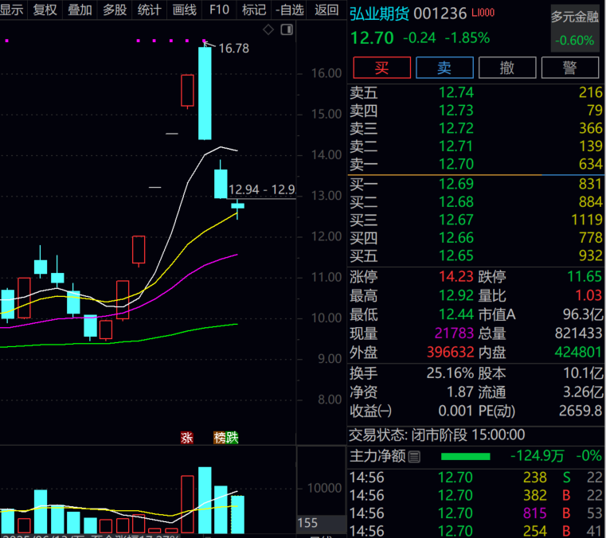Screen dimensions: 606x538
Task: Remove from watchlist via -自选
Action: click(x=290, y=10)
